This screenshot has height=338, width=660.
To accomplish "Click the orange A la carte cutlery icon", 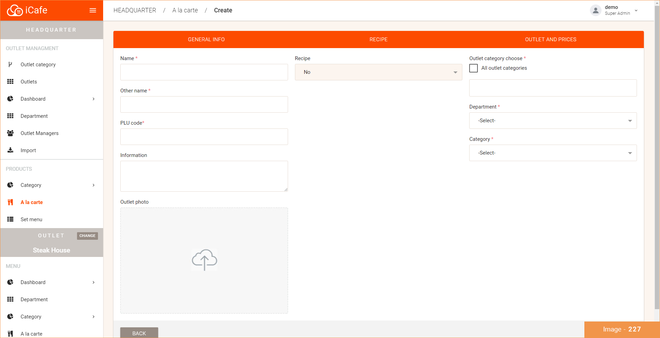I will point(10,202).
